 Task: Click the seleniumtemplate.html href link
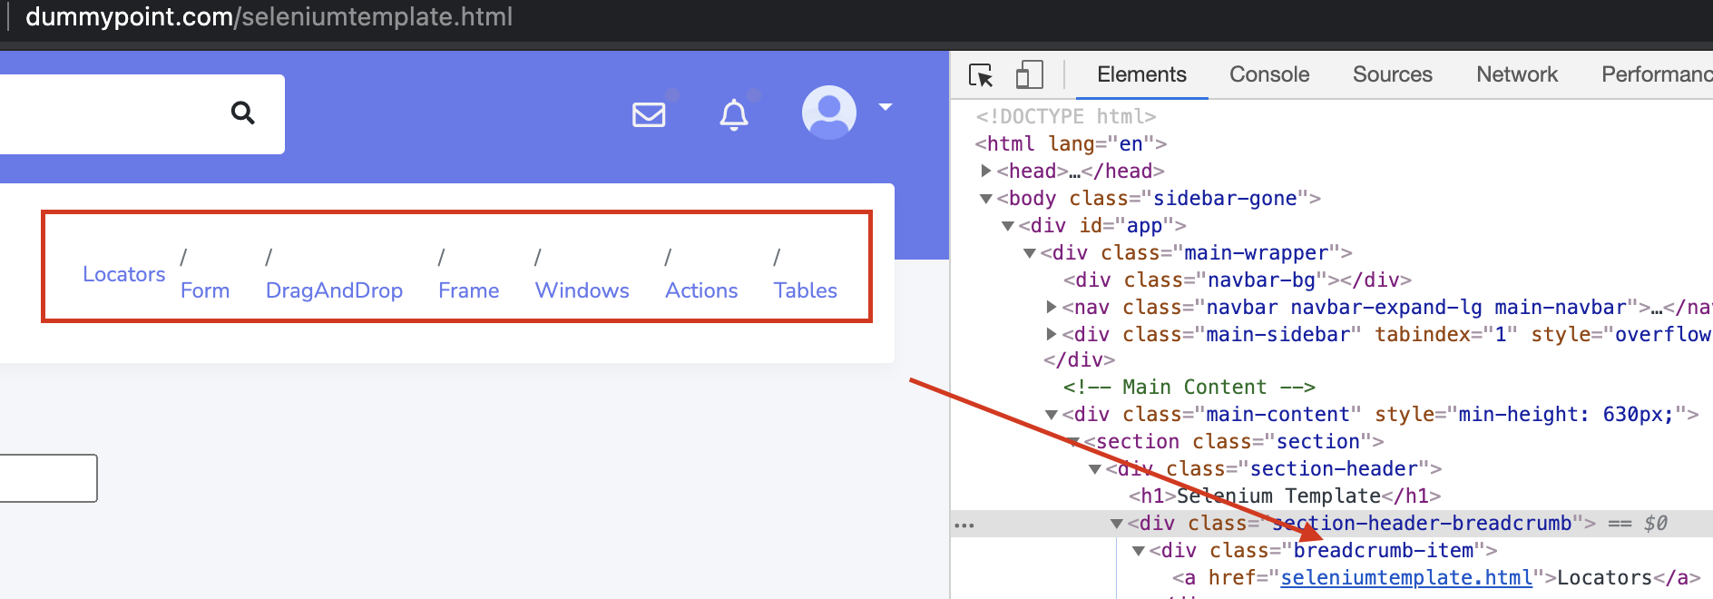[1405, 578]
